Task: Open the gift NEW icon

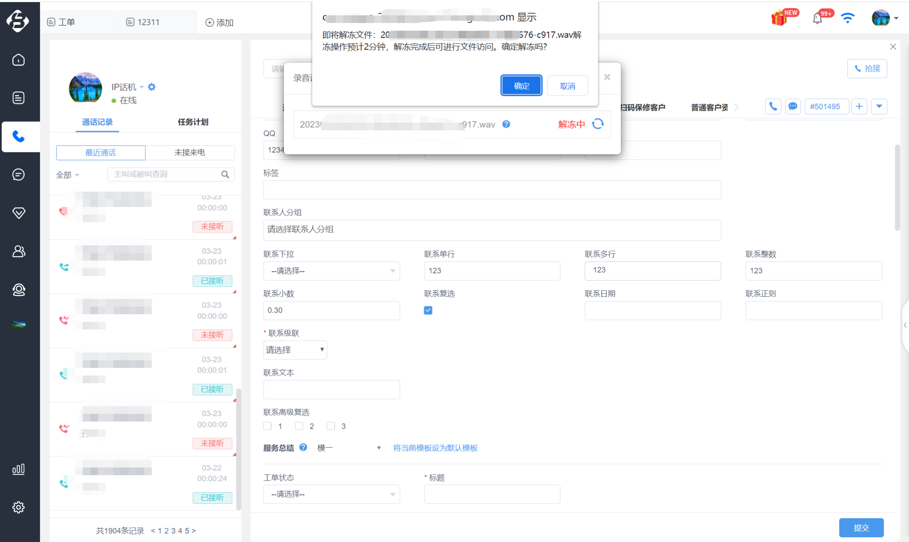Action: click(780, 18)
